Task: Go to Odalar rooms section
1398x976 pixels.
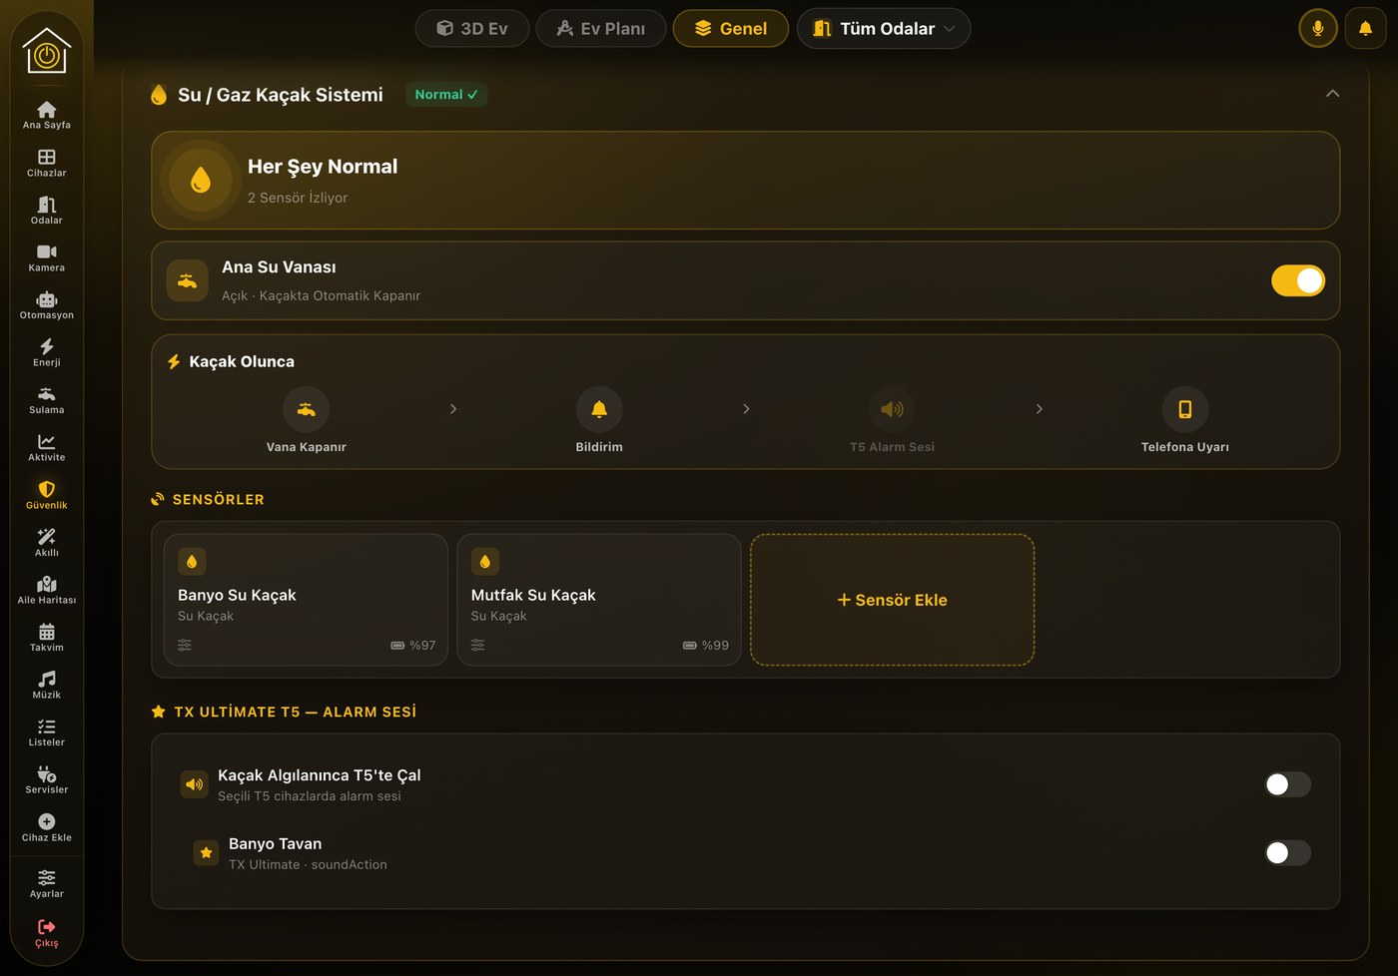Action: click(46, 211)
